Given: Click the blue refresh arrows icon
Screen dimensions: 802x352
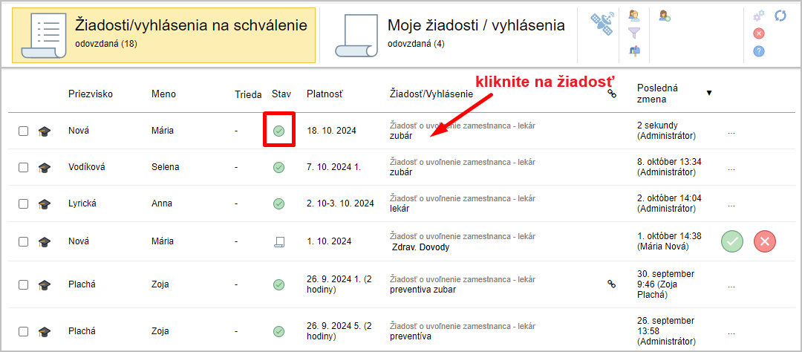Looking at the screenshot, I should (x=780, y=15).
